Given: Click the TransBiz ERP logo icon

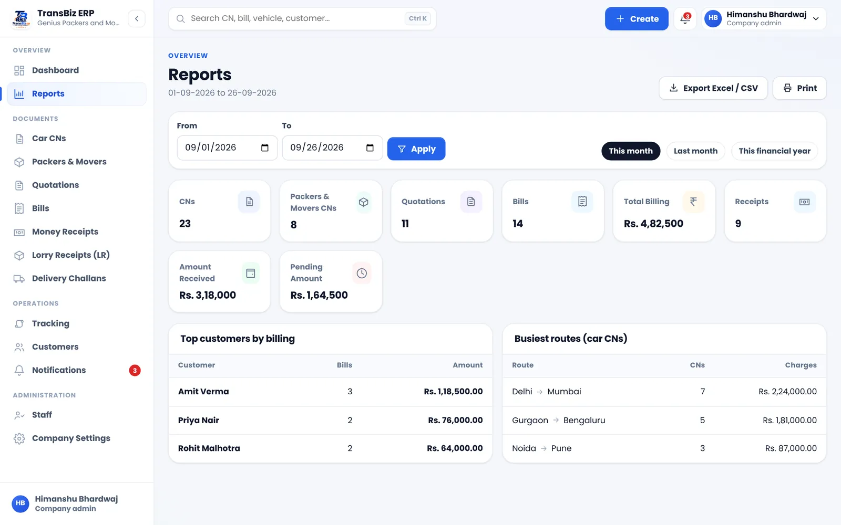Looking at the screenshot, I should tap(21, 18).
